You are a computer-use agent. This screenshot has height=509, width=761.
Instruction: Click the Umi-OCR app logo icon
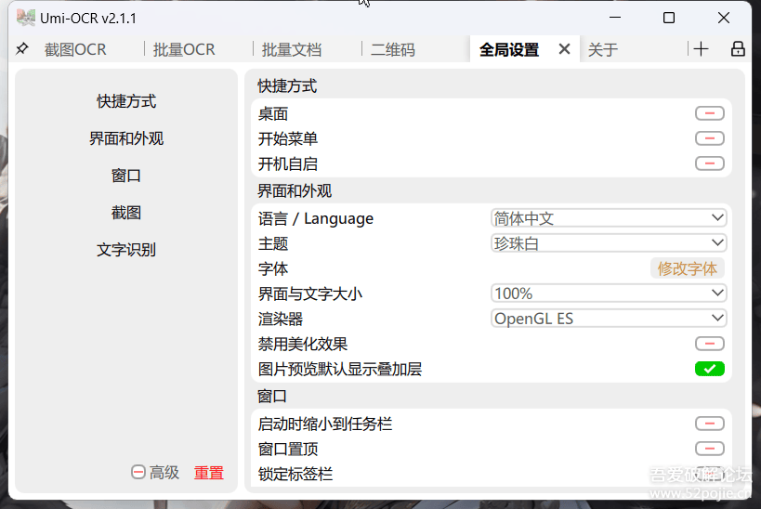pyautogui.click(x=26, y=18)
